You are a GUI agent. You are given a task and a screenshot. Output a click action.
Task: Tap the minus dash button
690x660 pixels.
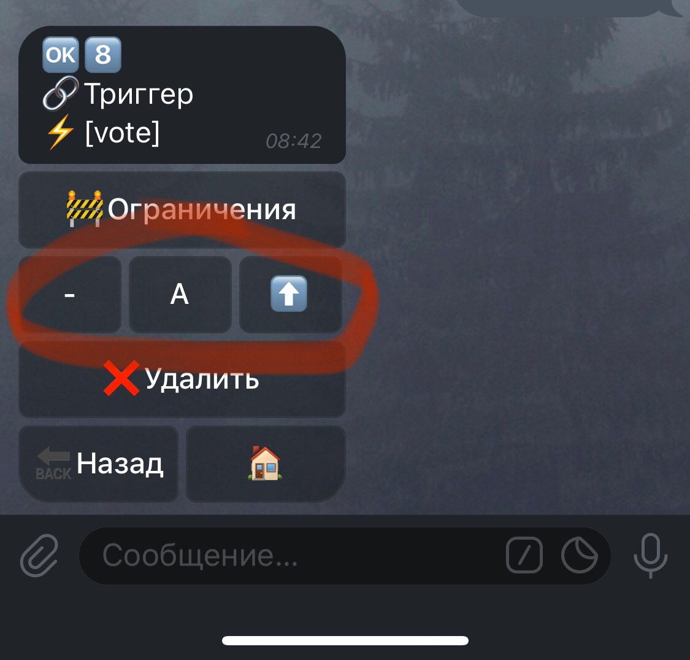coord(69,294)
